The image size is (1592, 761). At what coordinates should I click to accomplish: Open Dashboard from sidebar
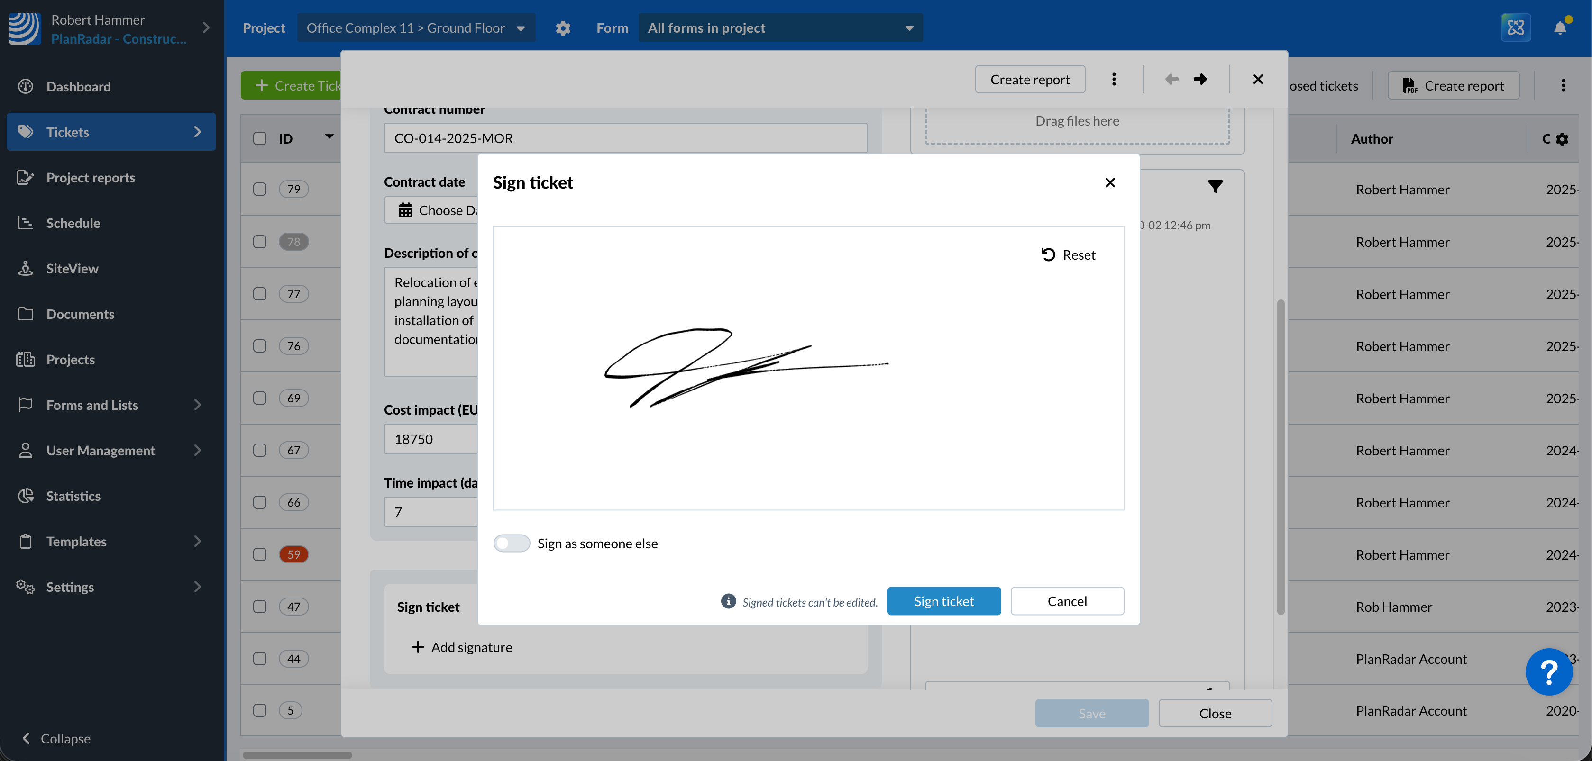pos(79,86)
